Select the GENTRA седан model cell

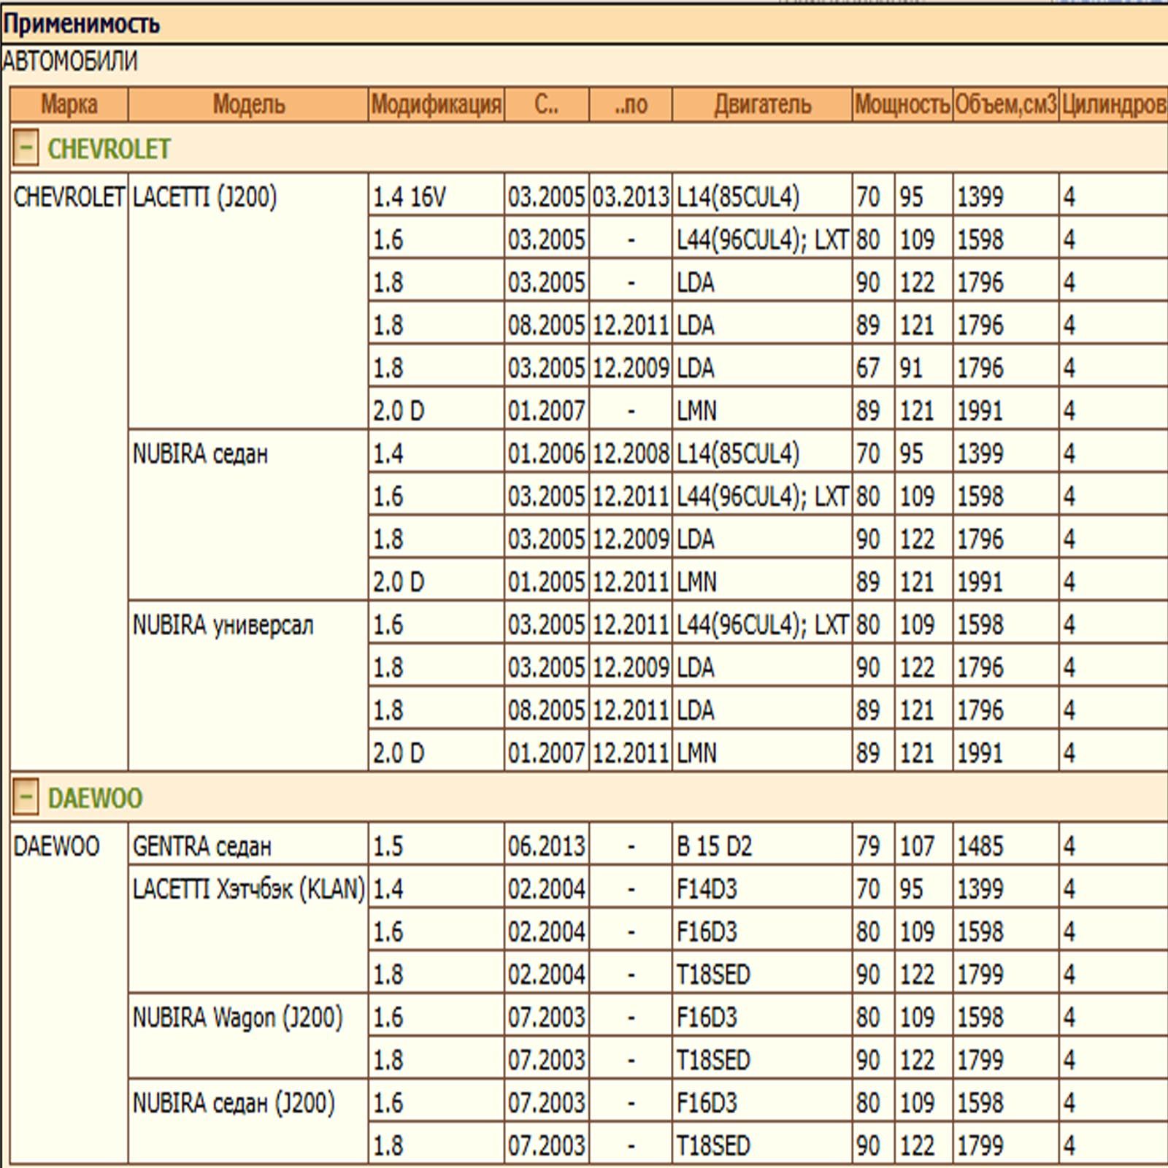pyautogui.click(x=202, y=846)
